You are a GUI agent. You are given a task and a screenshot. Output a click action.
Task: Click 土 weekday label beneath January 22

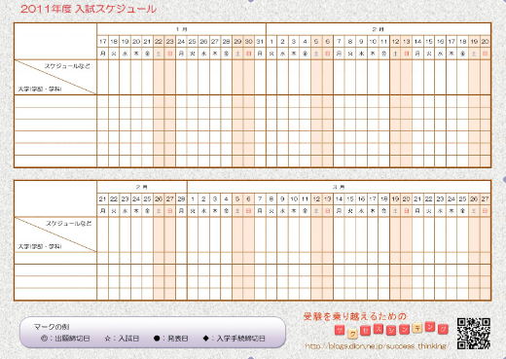pyautogui.click(x=159, y=54)
